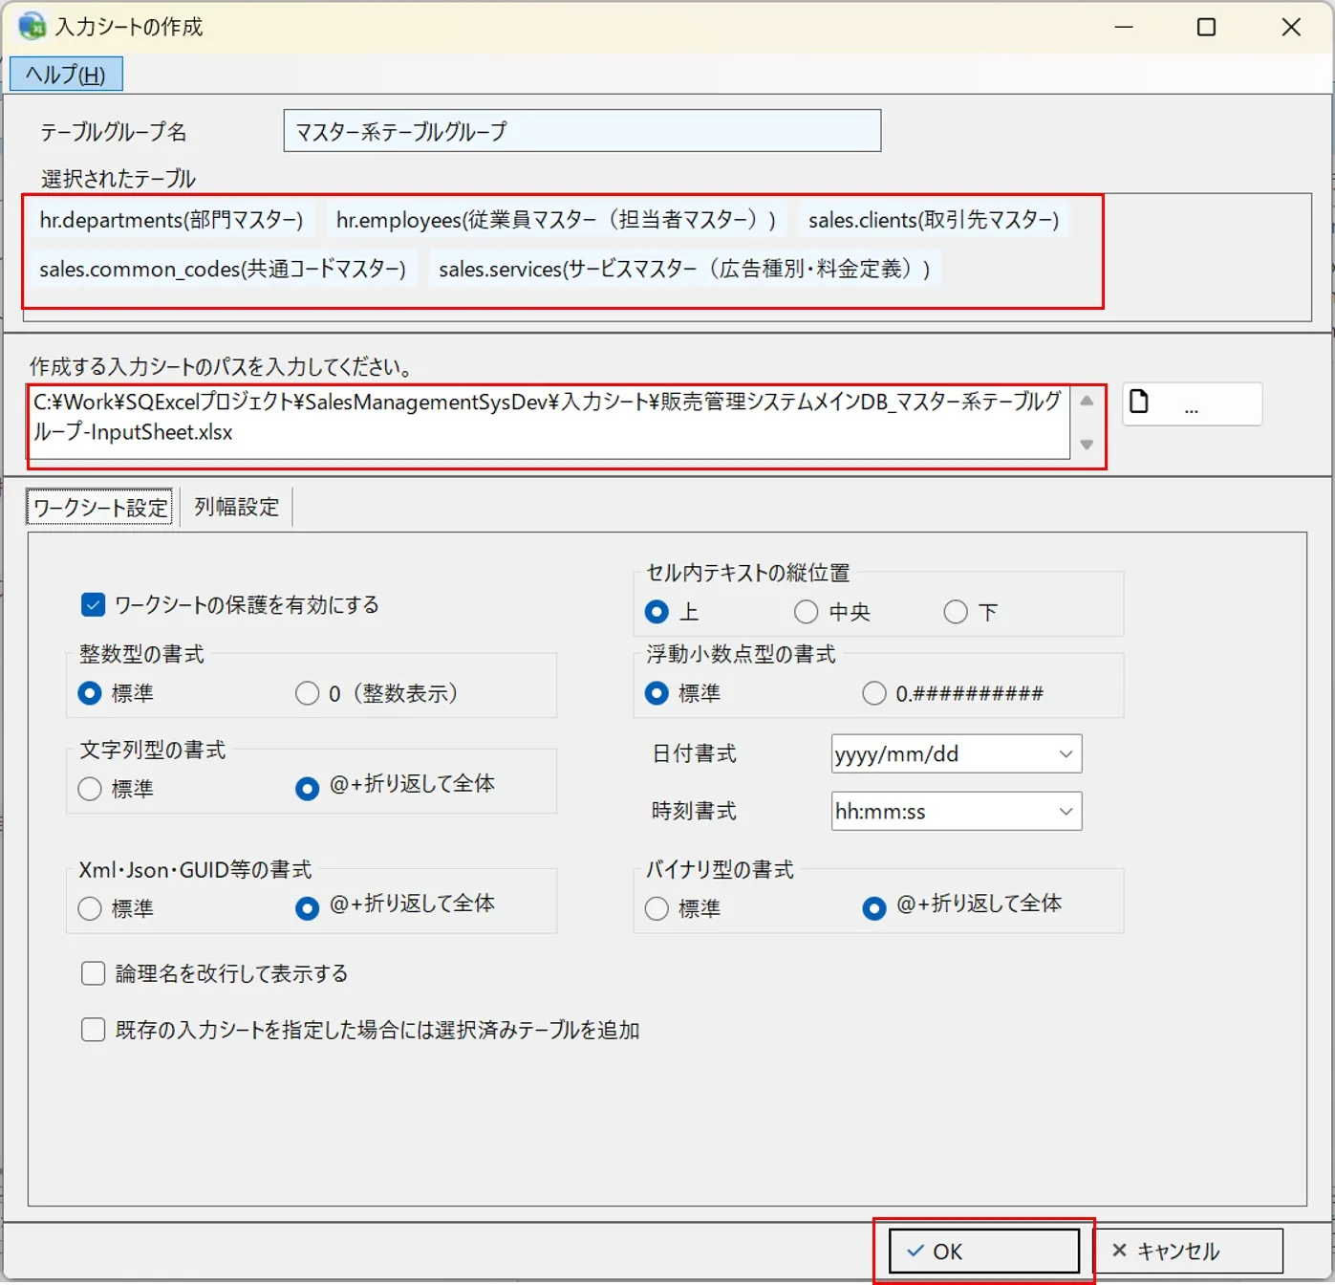The image size is (1335, 1285).
Task: Select the hr.departments(部門マスター) table tag
Action: click(x=171, y=220)
